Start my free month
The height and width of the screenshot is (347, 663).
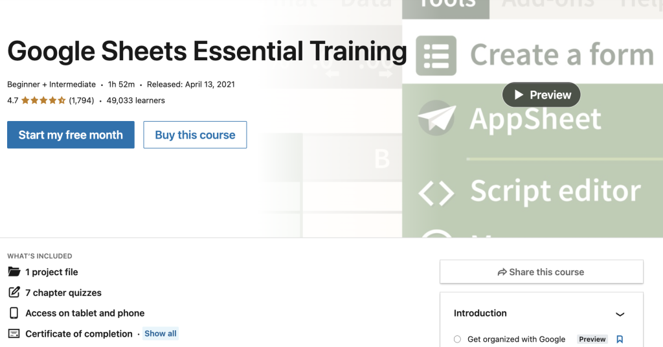tap(71, 135)
